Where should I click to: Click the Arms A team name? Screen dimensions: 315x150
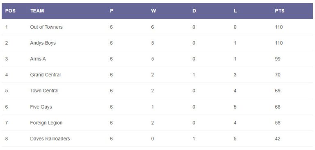point(38,59)
